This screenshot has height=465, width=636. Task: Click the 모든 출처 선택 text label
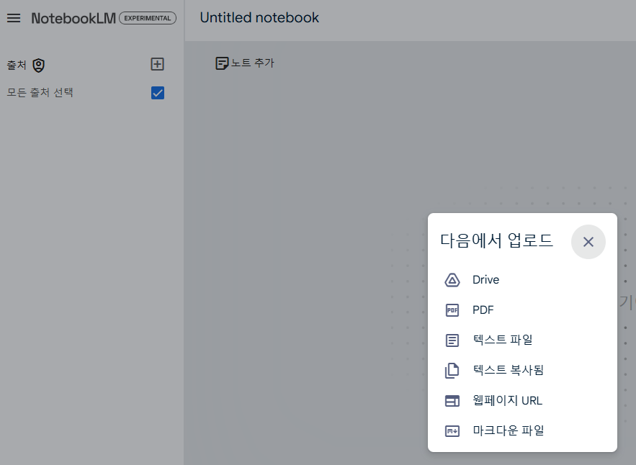click(x=40, y=93)
